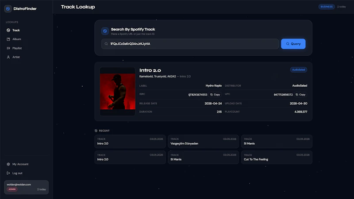
Task: Click the Hydro Koplo label value
Action: (214, 86)
